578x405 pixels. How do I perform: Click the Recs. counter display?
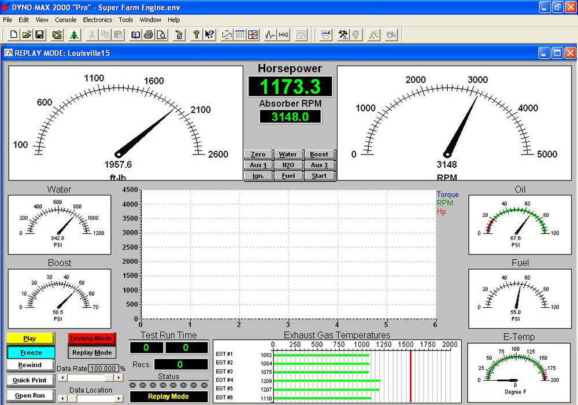(180, 365)
